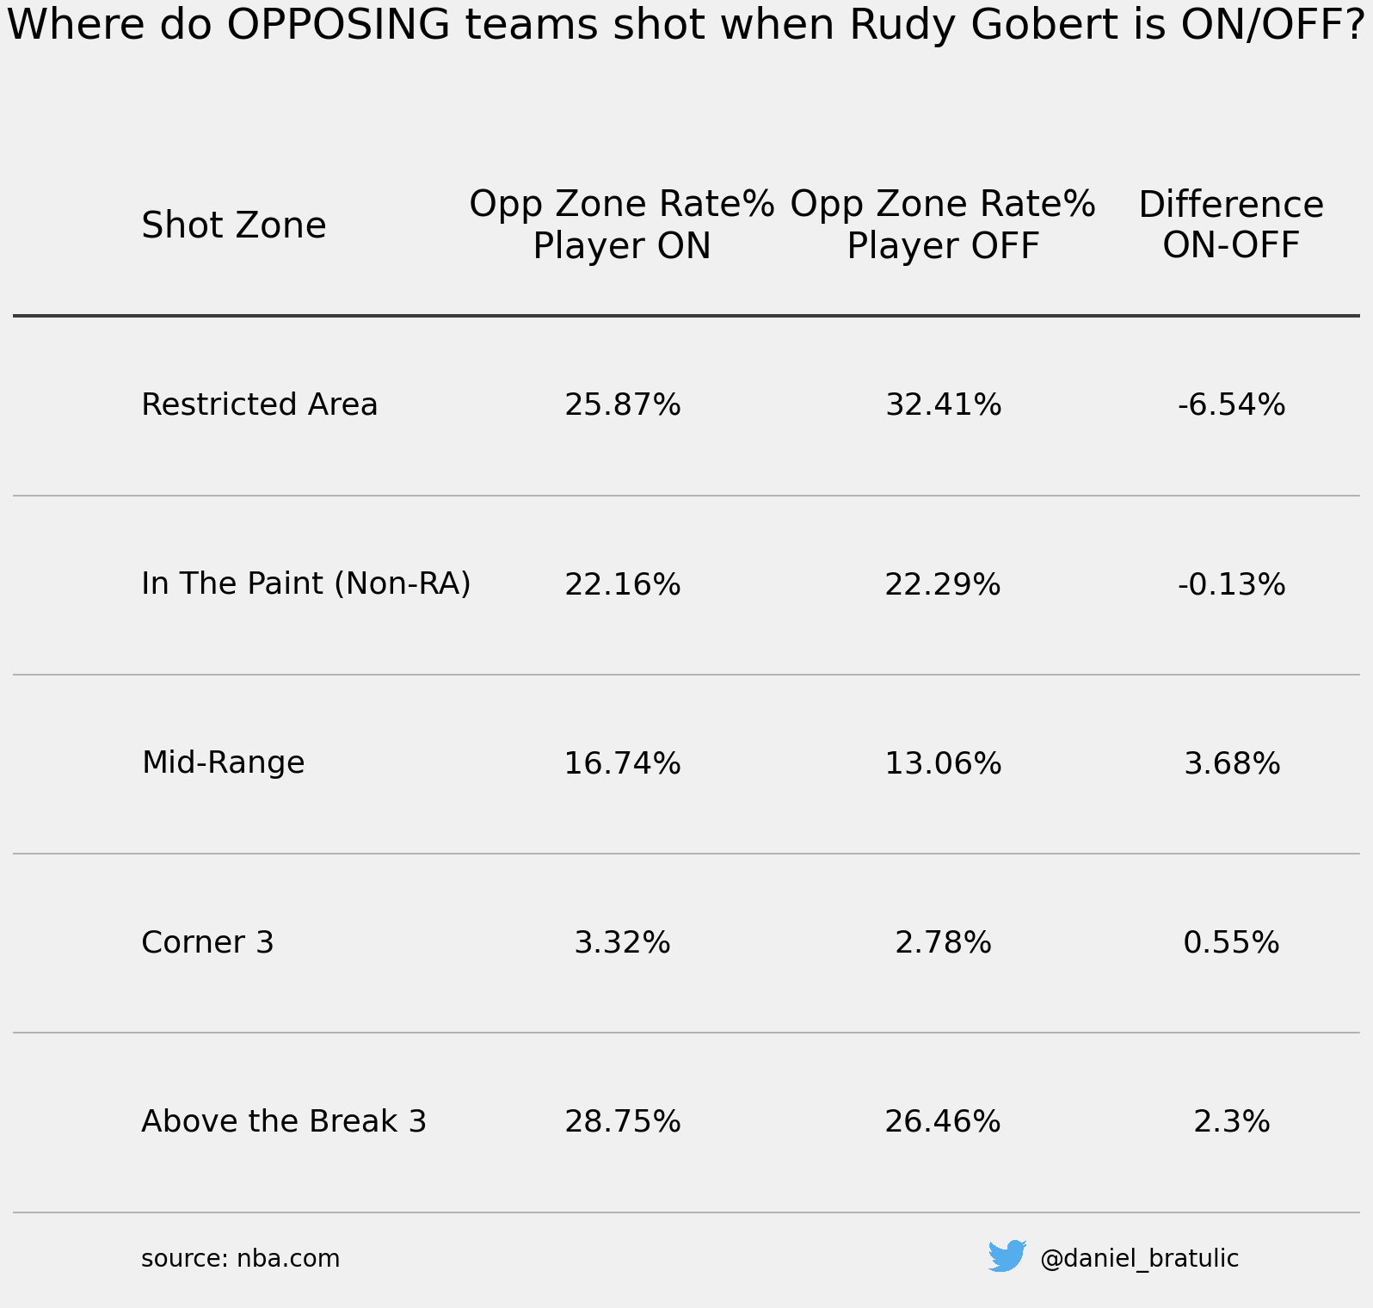Screen dimensions: 1373x1308
Task: Click the Restricted Area row label
Action: click(260, 404)
